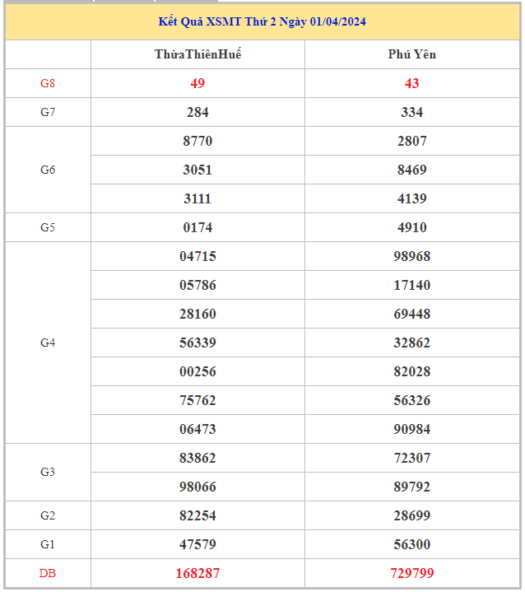
Task: Click G2 number 82254
Action: pos(197,515)
